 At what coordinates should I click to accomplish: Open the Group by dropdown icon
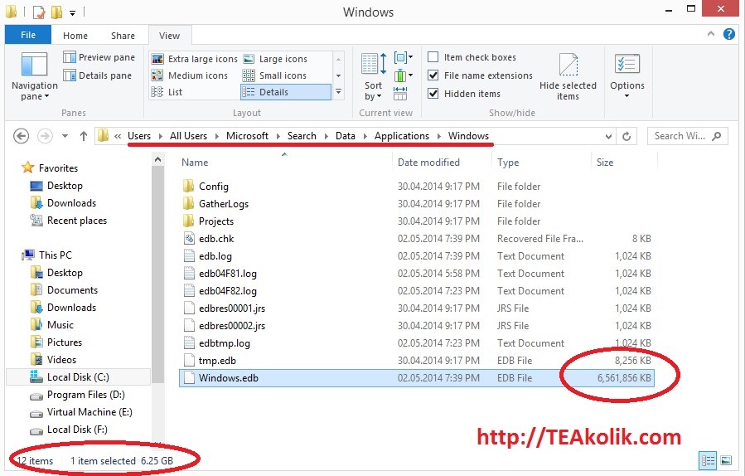click(404, 57)
